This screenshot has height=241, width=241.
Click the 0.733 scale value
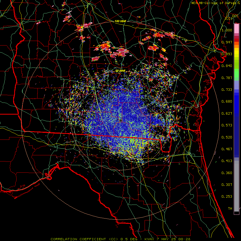click(x=227, y=90)
